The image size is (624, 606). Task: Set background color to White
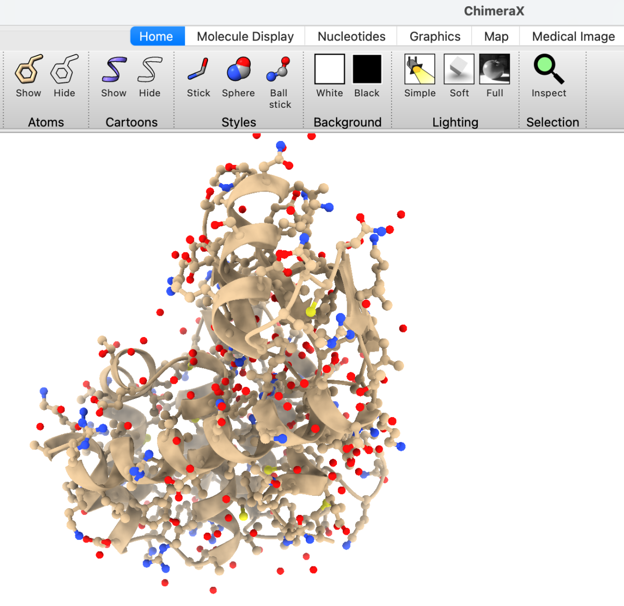pyautogui.click(x=330, y=69)
